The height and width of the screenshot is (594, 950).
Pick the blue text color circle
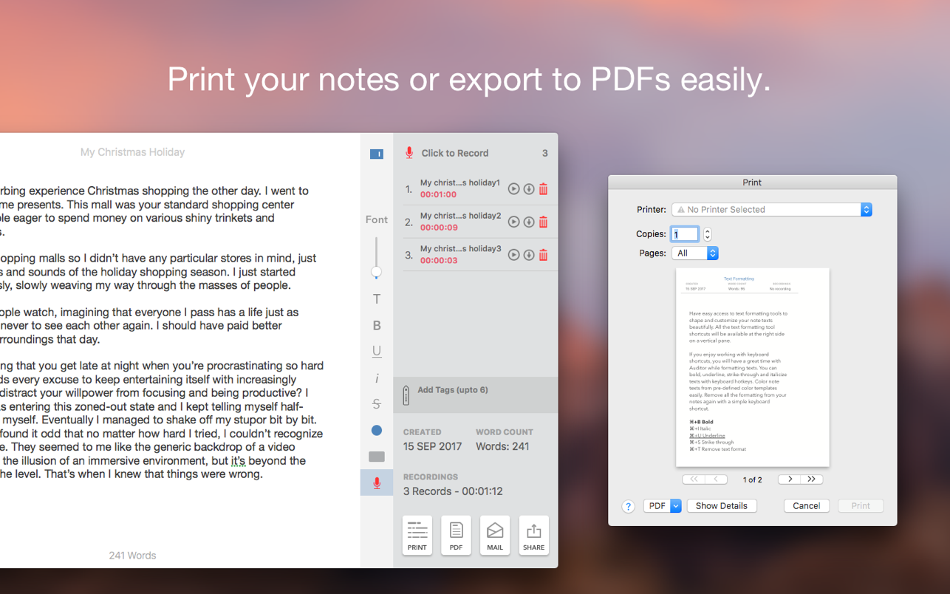pos(377,430)
